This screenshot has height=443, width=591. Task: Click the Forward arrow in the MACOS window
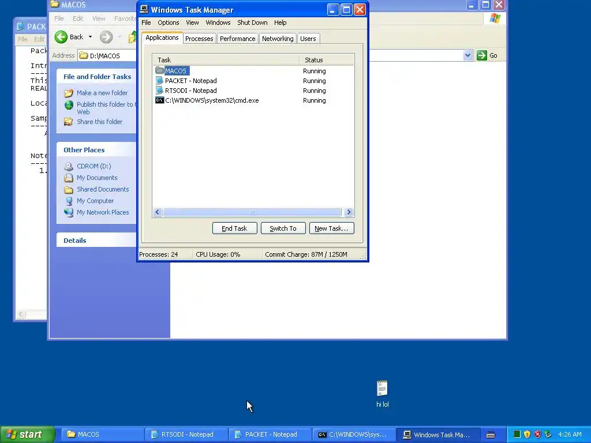point(106,37)
